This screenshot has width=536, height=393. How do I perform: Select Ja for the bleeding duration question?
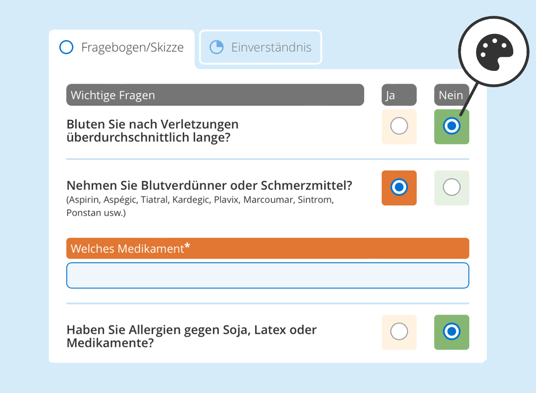pyautogui.click(x=399, y=126)
